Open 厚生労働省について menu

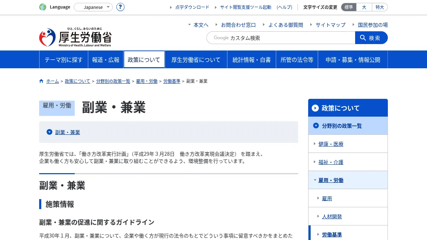196,59
